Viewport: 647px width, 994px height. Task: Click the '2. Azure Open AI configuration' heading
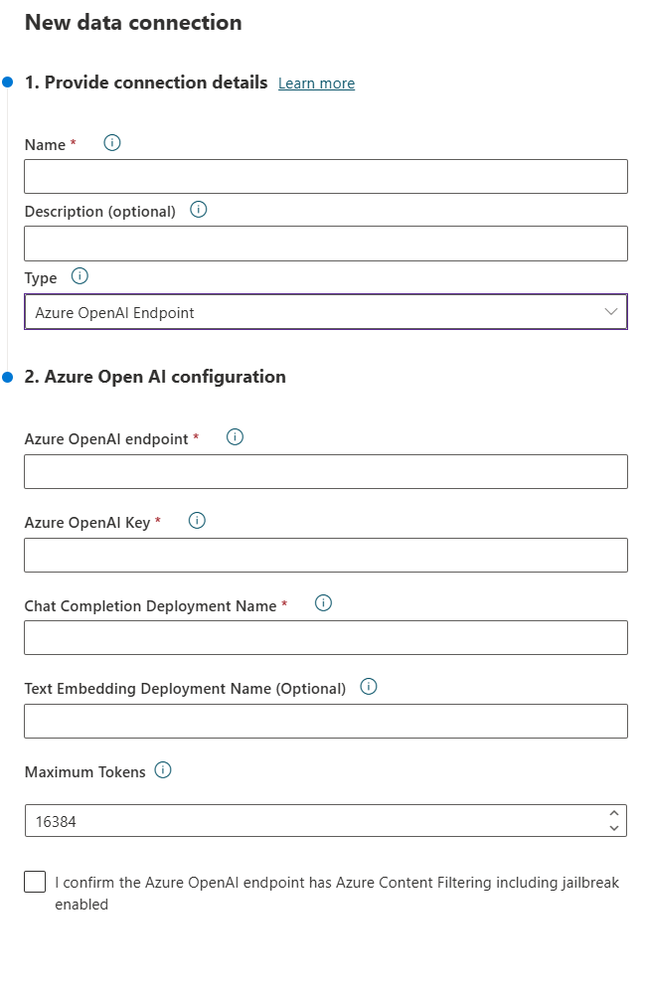coord(155,377)
